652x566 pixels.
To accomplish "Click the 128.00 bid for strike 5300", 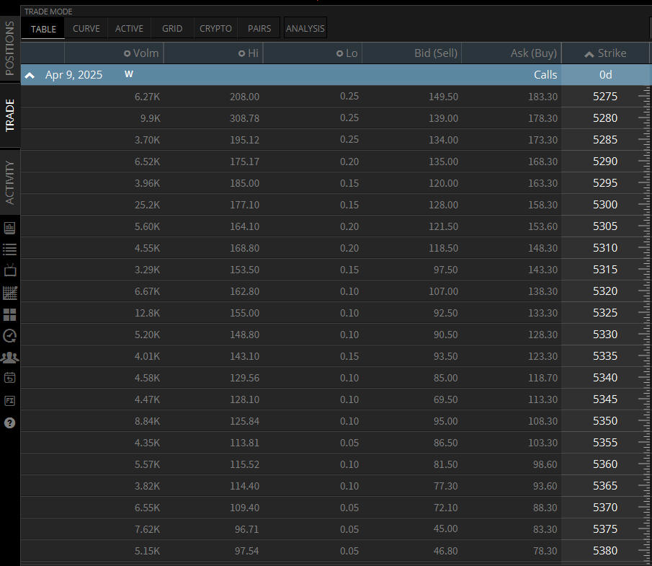I will (x=445, y=205).
